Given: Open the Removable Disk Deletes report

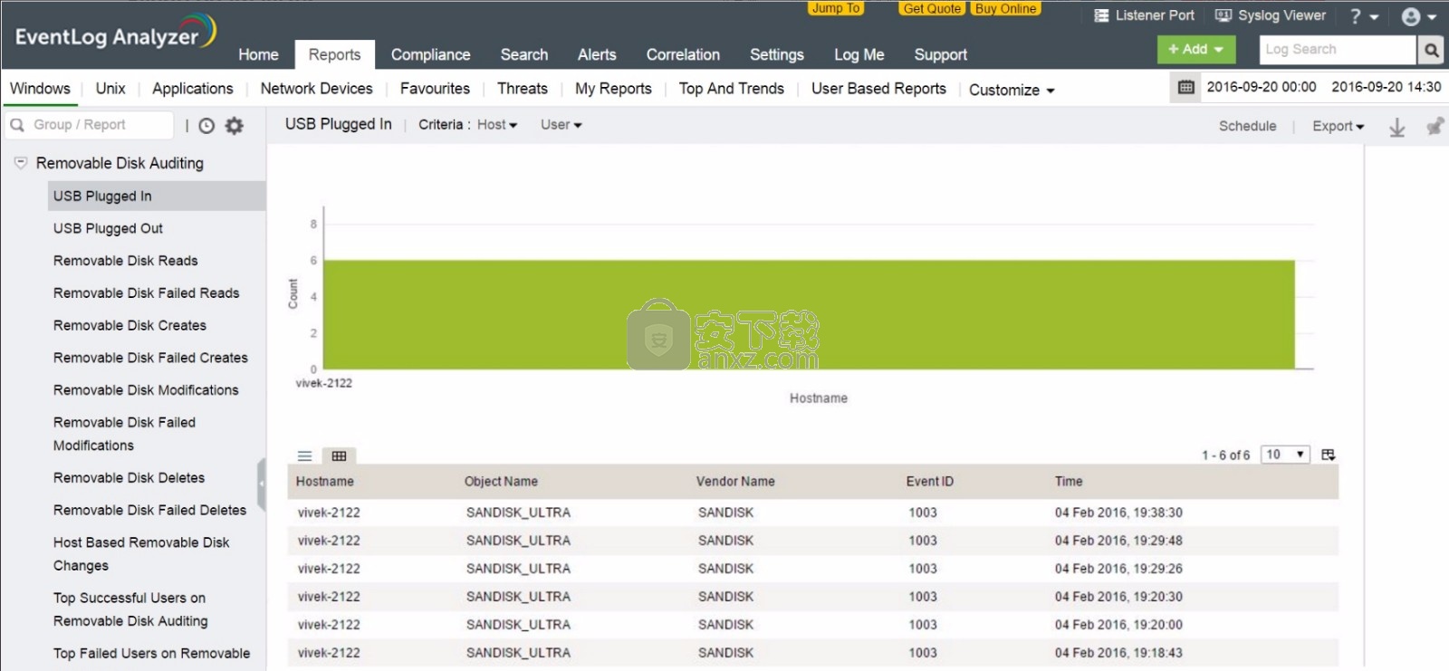Looking at the screenshot, I should tap(129, 478).
